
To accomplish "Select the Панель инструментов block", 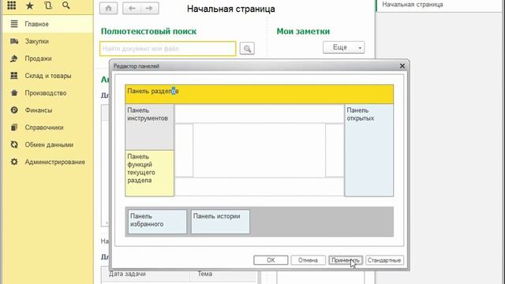I will pyautogui.click(x=149, y=127).
